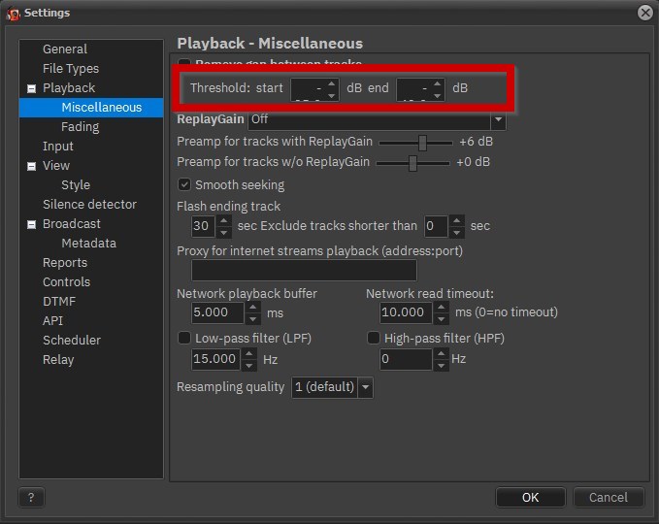Increase the Flash ending track seconds
This screenshot has height=524, width=659.
[224, 221]
